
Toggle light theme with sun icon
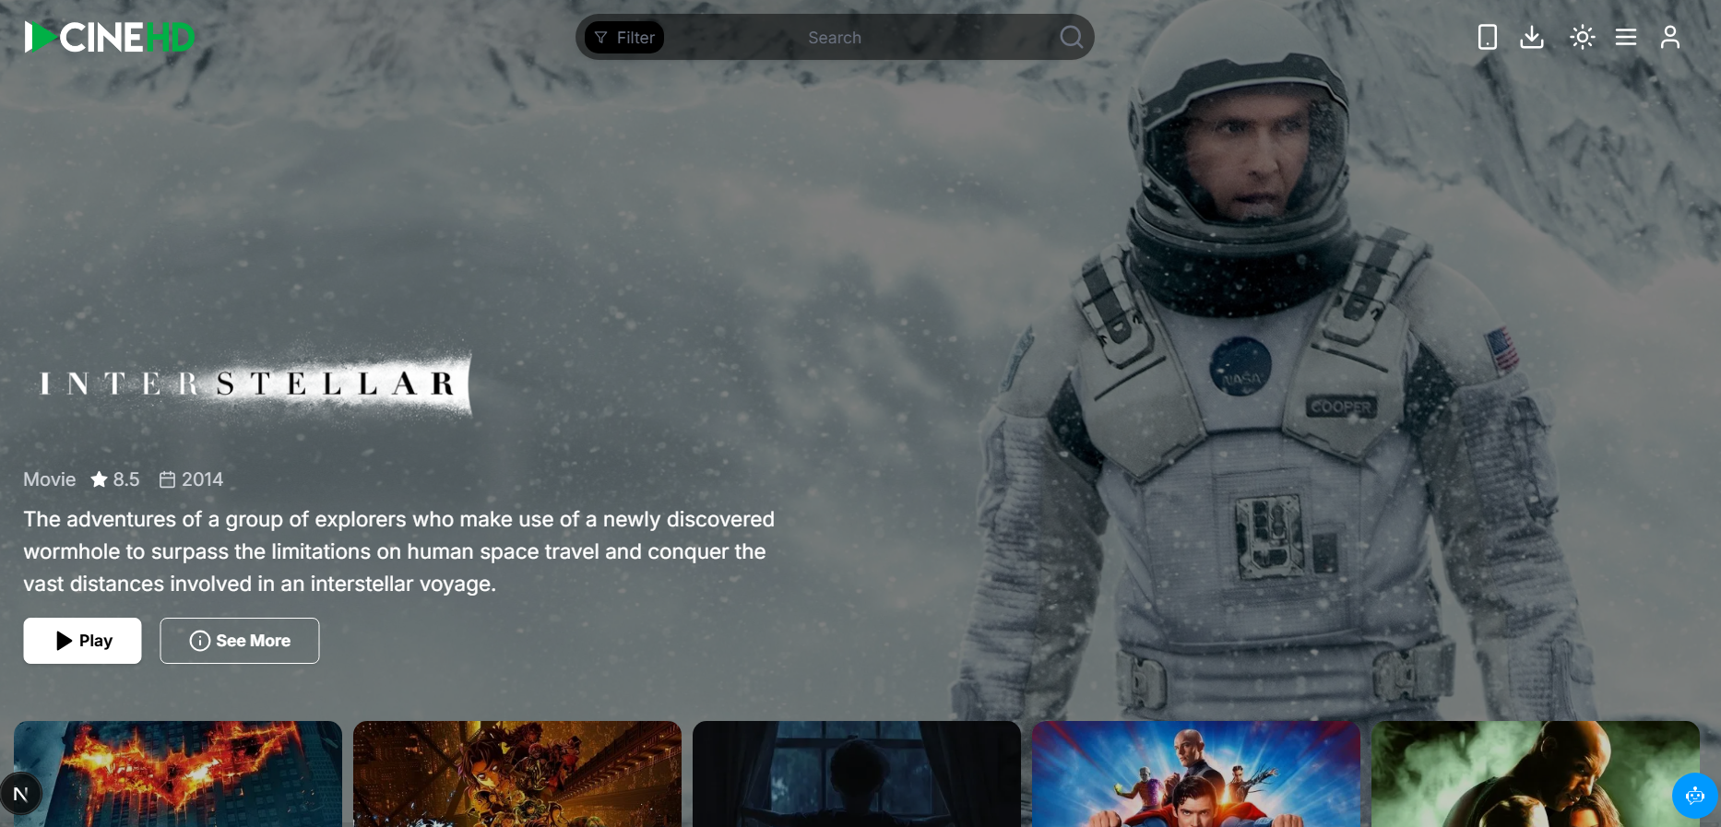[1582, 37]
